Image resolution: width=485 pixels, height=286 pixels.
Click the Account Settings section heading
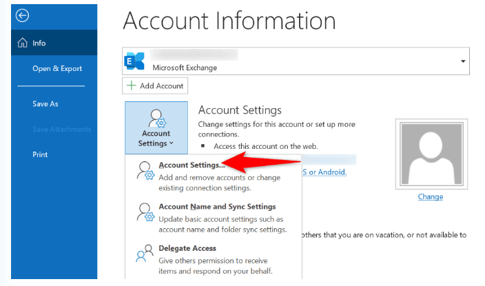tap(240, 110)
